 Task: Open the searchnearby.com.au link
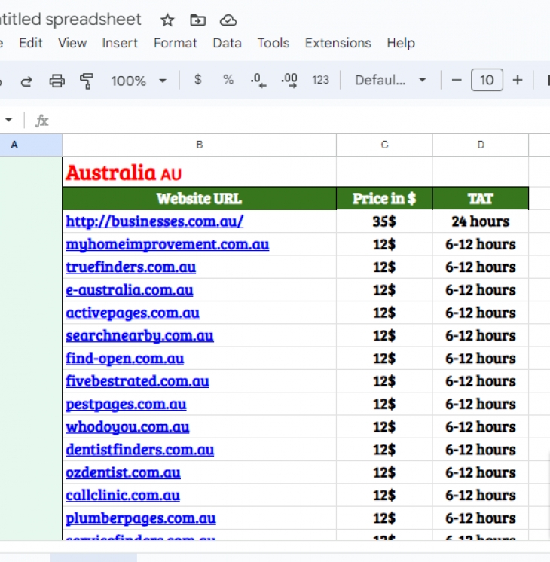tap(139, 336)
